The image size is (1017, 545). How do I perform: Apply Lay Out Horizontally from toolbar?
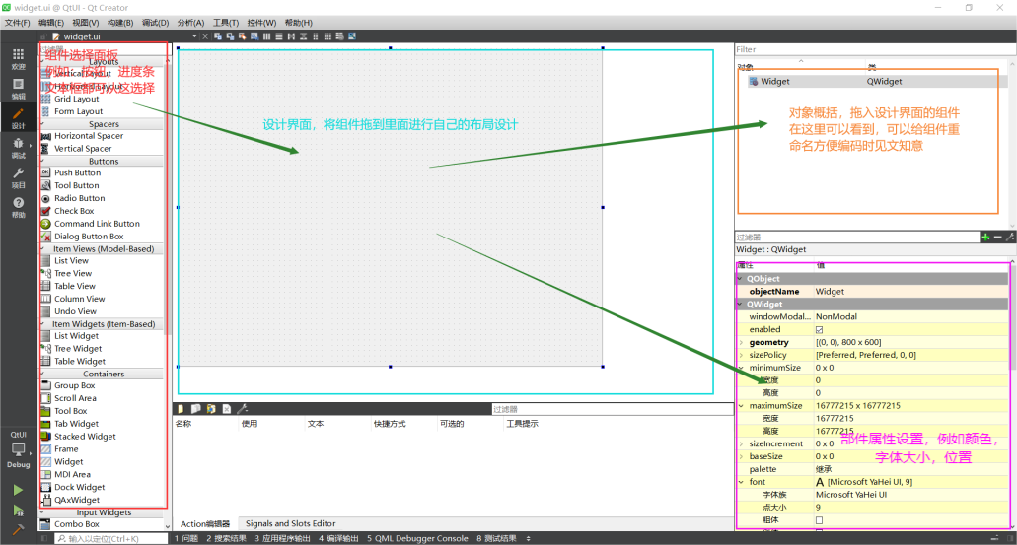coord(266,36)
